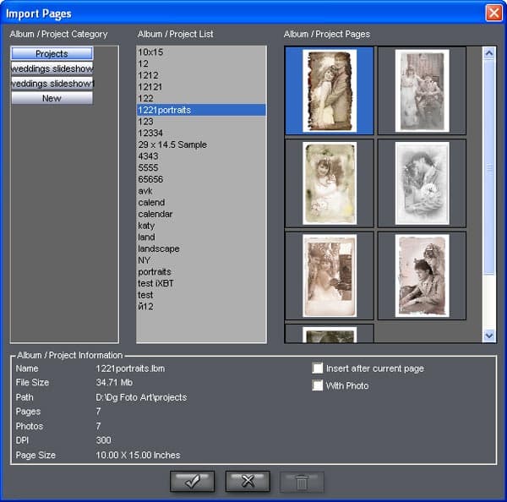Viewport: 507px width, 502px height.
Task: Select project 5555 in the list
Action: tap(201, 168)
